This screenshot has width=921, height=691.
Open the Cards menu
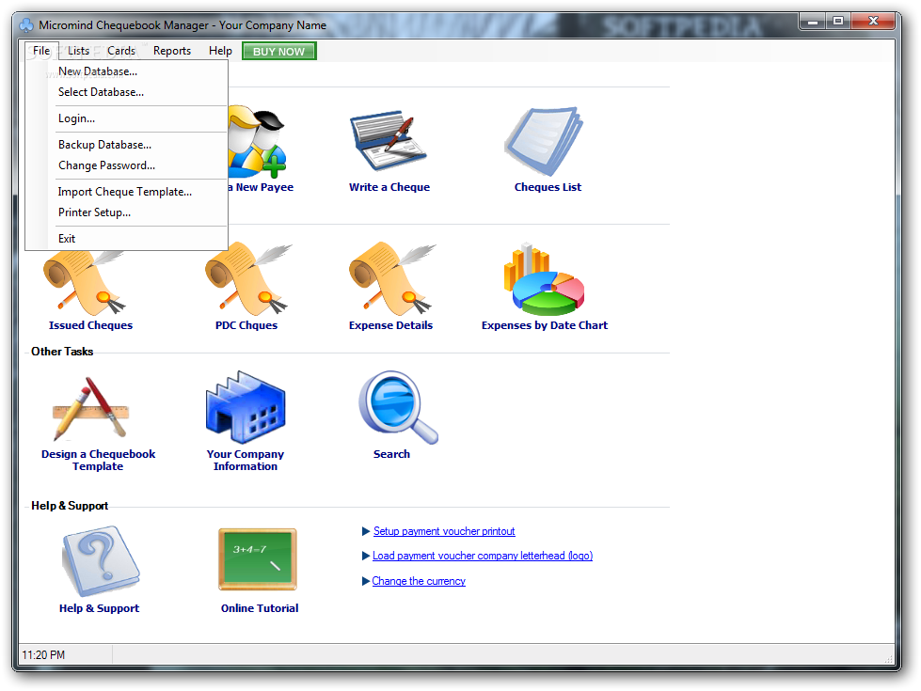tap(121, 51)
